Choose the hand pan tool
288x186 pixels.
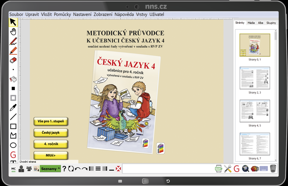[13, 32]
